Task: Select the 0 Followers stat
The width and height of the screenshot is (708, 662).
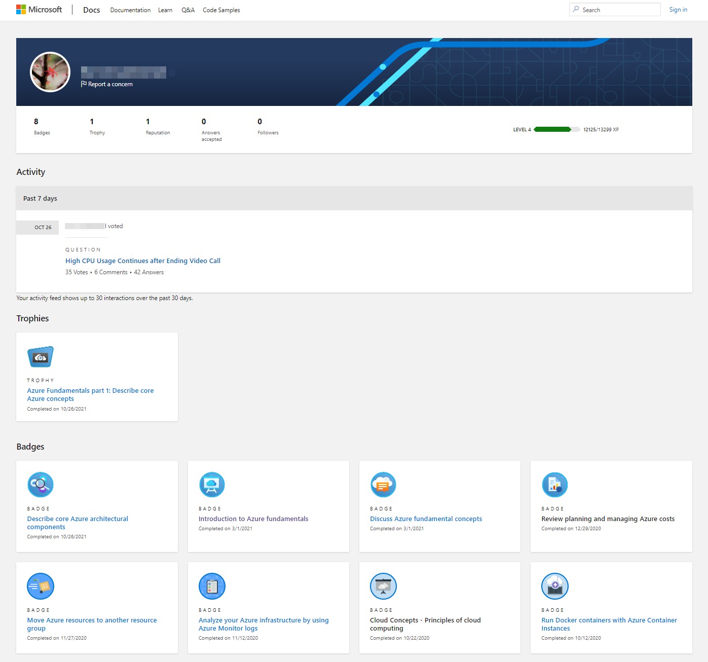Action: click(268, 126)
